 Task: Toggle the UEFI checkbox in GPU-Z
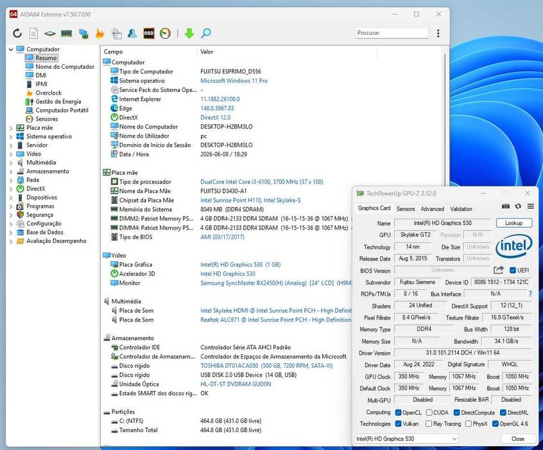513,270
